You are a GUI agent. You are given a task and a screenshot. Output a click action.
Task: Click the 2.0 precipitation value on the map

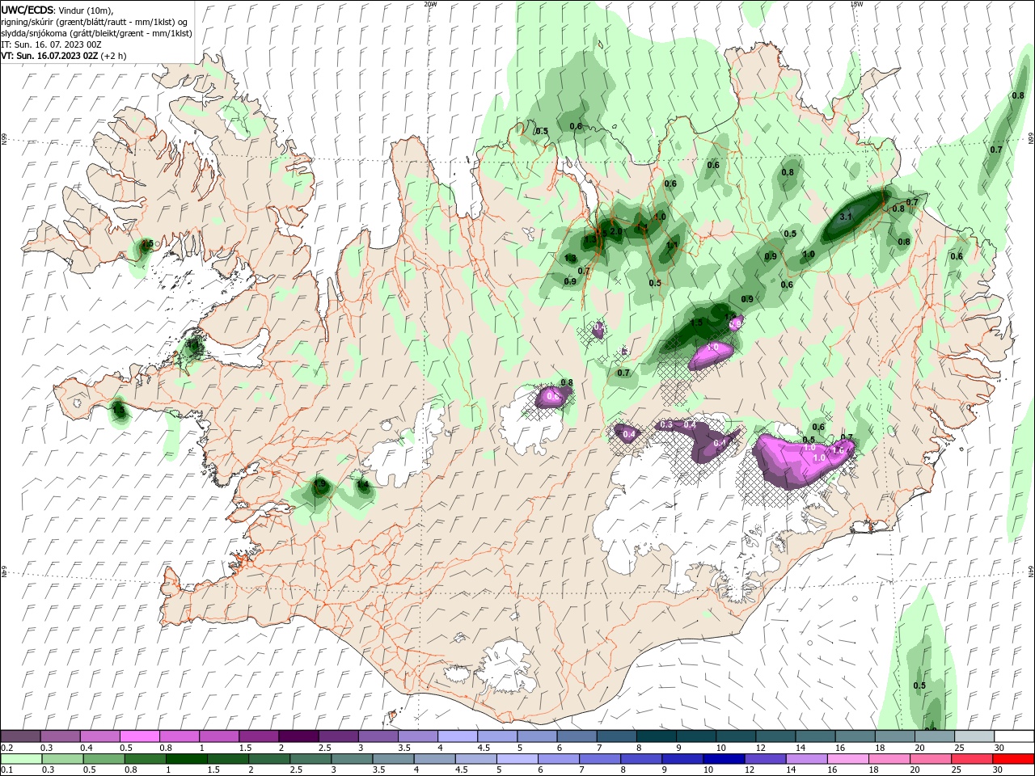616,232
